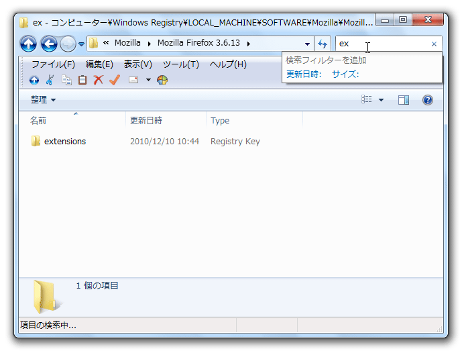Add the 更新日時: search filter

pyautogui.click(x=304, y=74)
